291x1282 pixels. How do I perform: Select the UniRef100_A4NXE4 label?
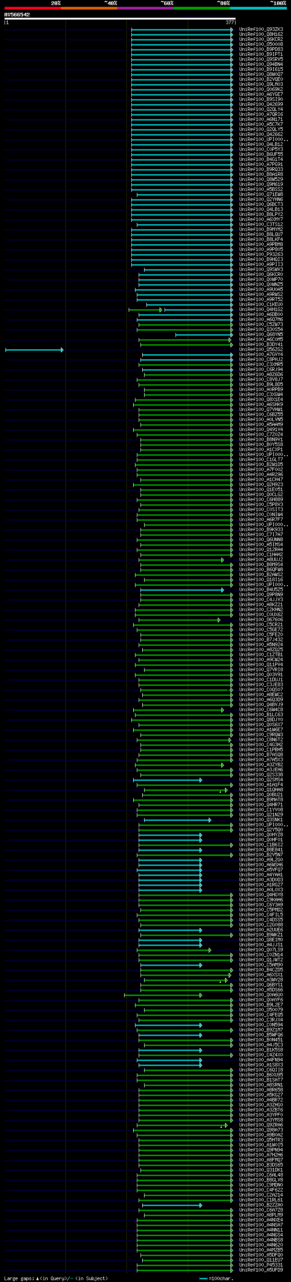point(261,1220)
